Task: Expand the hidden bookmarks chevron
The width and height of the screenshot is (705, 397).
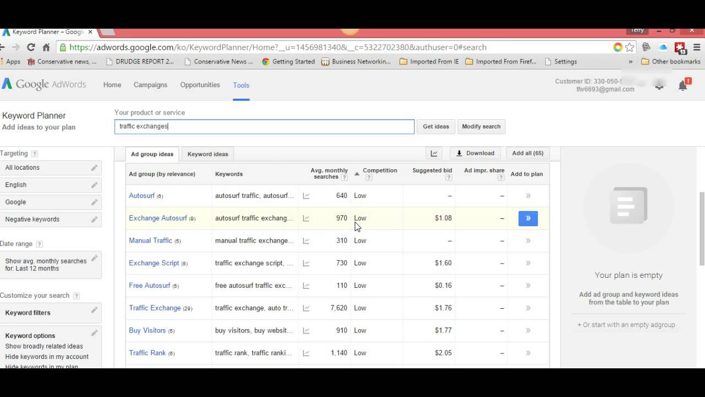Action: pos(631,62)
